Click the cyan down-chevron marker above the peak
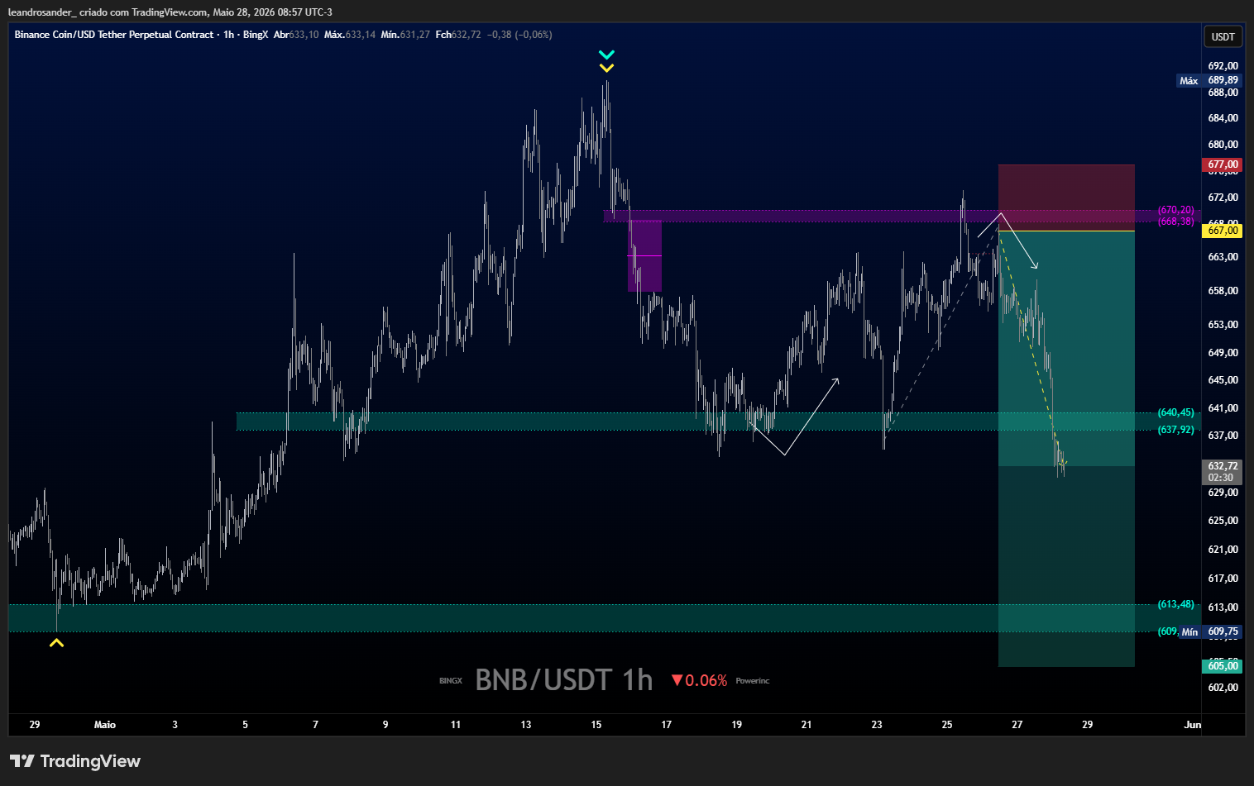 coord(606,55)
